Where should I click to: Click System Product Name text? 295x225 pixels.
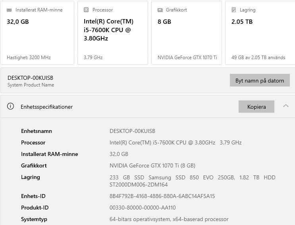(x=31, y=85)
